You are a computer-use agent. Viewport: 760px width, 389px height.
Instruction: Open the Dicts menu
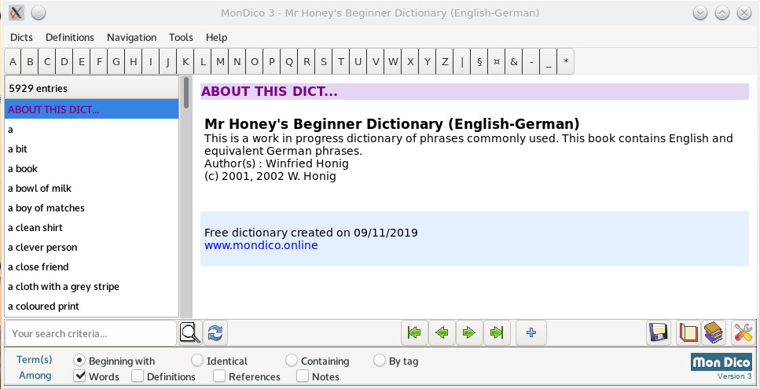[x=21, y=37]
